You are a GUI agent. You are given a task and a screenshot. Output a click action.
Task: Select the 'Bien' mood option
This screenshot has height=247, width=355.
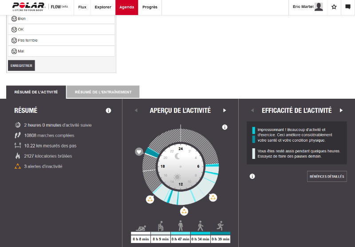click(x=61, y=19)
